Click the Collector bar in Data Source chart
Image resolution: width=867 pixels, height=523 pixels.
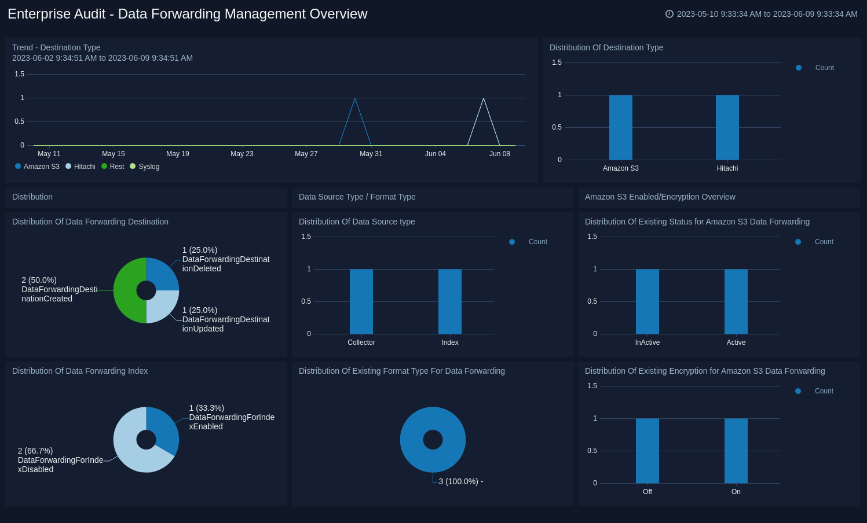coord(361,301)
